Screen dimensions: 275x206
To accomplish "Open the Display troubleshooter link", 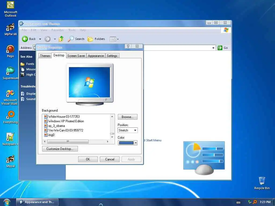I will [28, 94].
